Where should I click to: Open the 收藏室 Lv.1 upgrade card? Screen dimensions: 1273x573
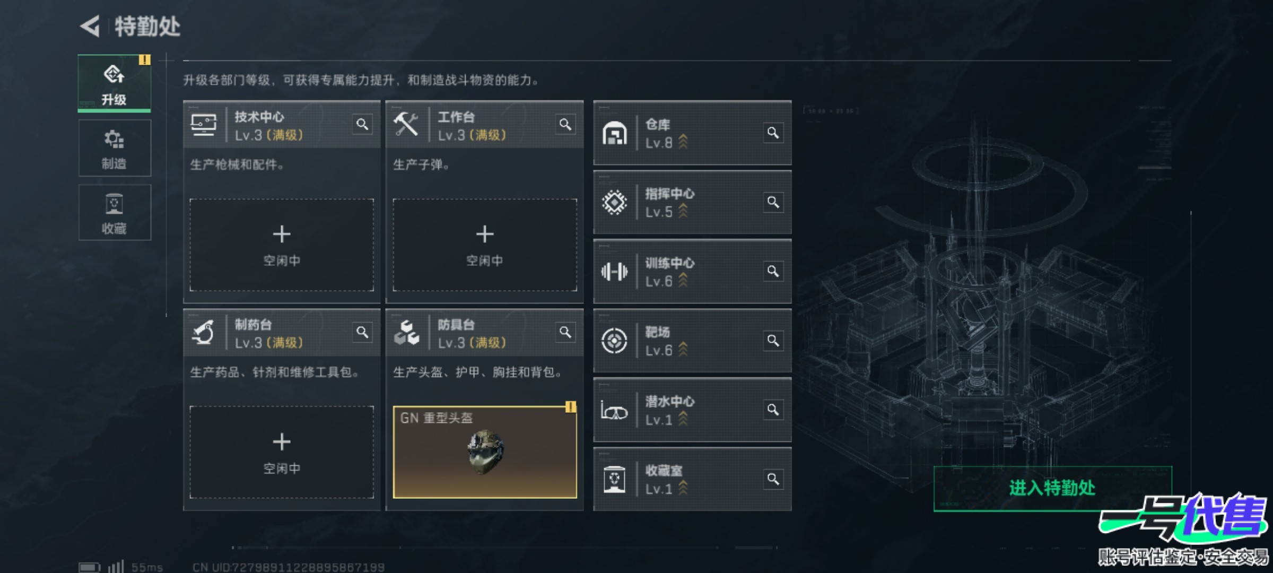click(x=692, y=480)
